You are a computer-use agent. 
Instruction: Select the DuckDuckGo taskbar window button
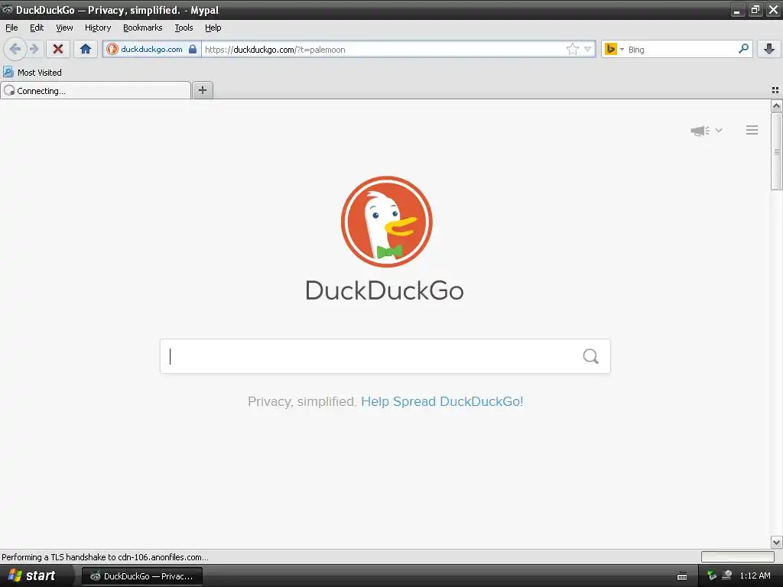142,576
